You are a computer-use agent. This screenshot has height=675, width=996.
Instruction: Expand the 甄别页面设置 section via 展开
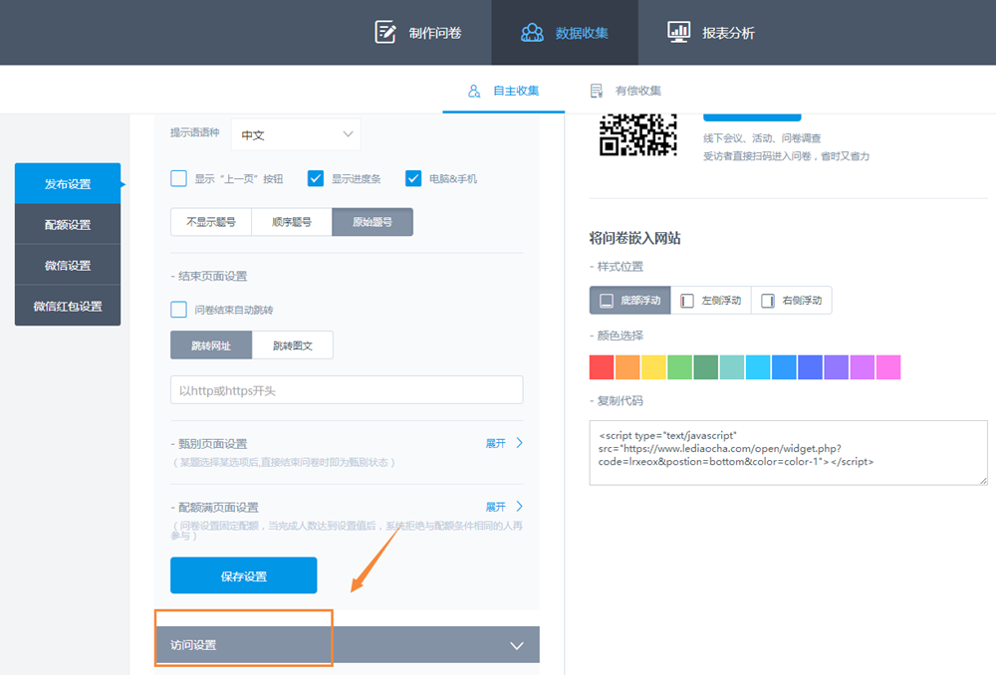click(x=495, y=443)
